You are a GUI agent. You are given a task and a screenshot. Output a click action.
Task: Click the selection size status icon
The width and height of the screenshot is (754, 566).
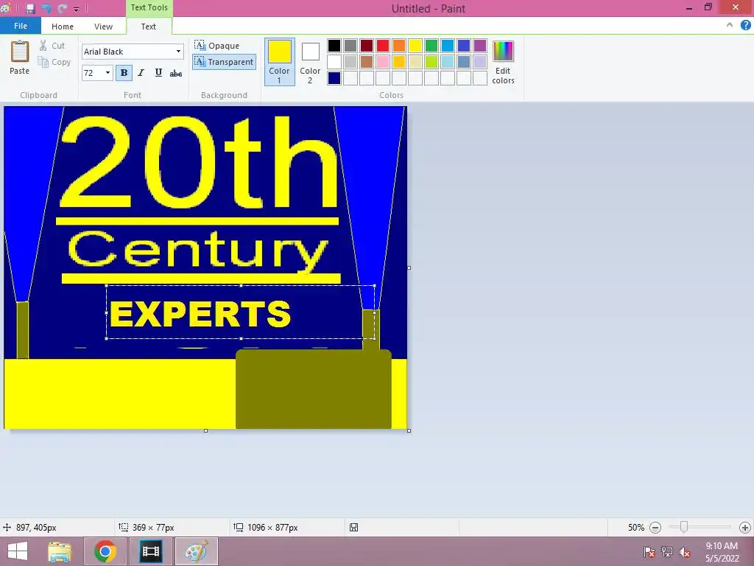124,528
